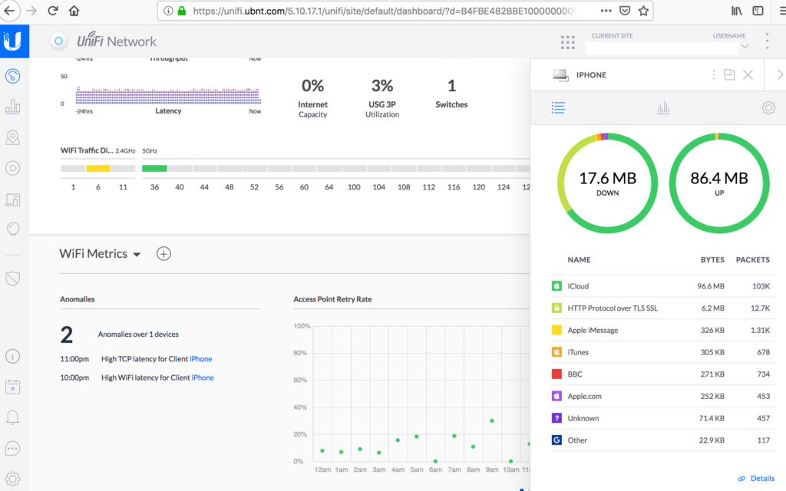Image resolution: width=786 pixels, height=491 pixels.
Task: Pop out the iPhone panel window
Action: 729,74
